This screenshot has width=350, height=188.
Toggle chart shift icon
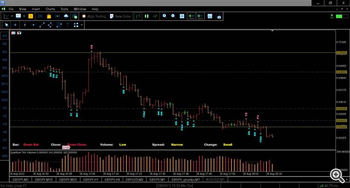point(200,16)
